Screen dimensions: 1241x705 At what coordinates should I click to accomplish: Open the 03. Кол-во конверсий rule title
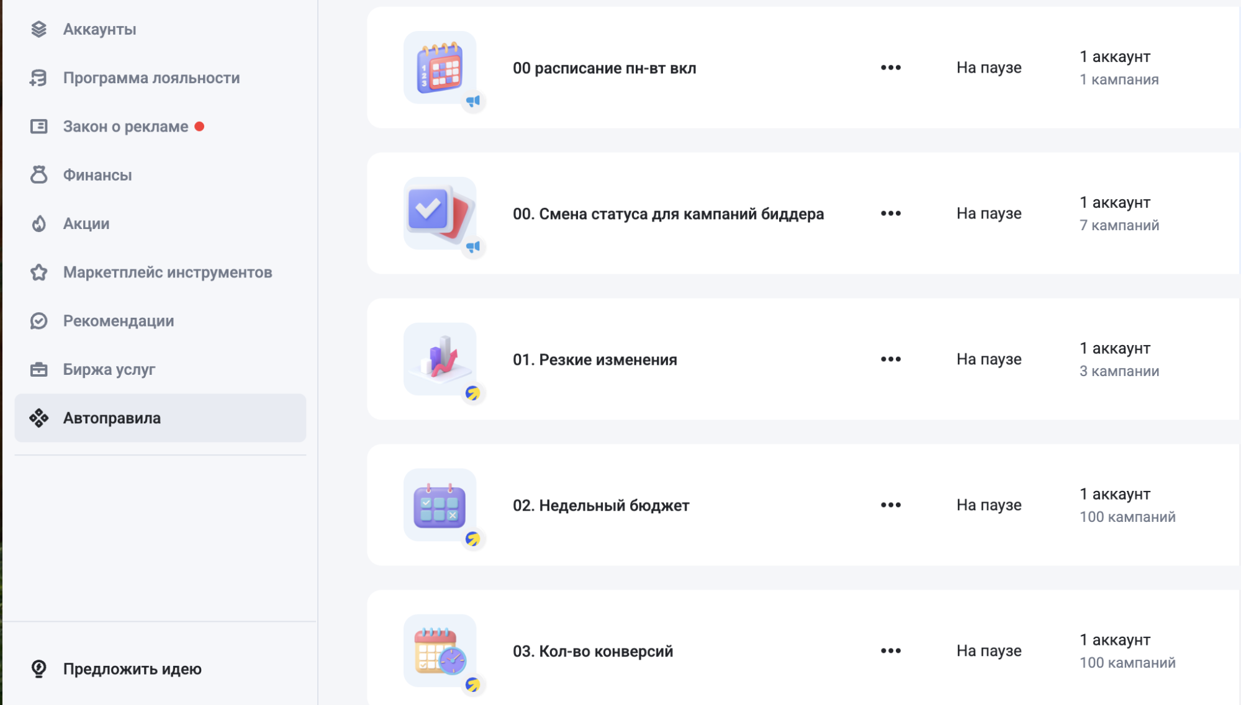coord(593,651)
